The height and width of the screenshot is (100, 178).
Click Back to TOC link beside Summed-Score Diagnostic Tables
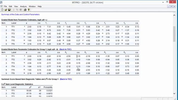click(66, 79)
